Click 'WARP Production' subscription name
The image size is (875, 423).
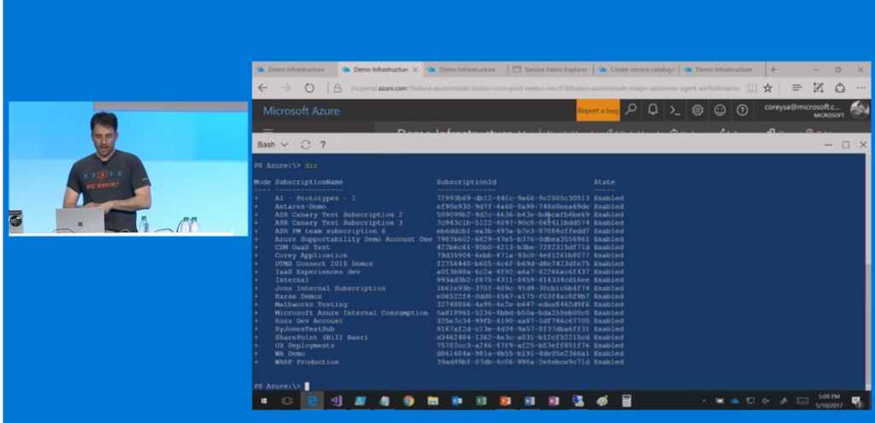[307, 361]
